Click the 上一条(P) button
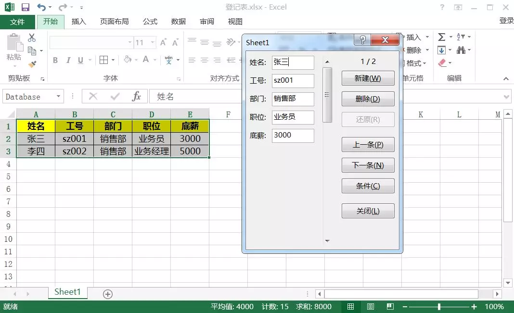This screenshot has width=514, height=313. [368, 145]
